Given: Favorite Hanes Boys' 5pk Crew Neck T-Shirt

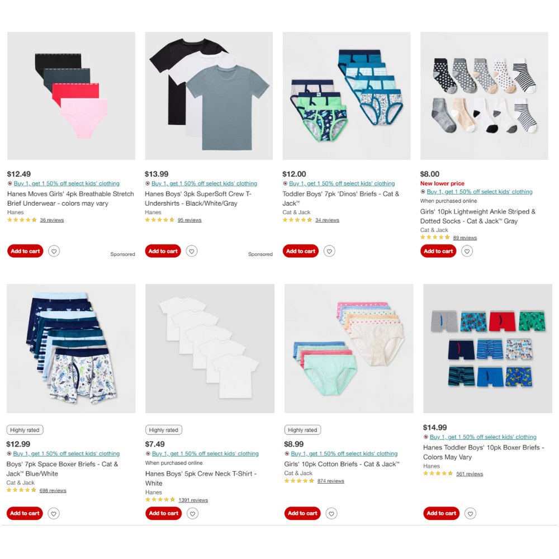Looking at the screenshot, I should point(192,514).
